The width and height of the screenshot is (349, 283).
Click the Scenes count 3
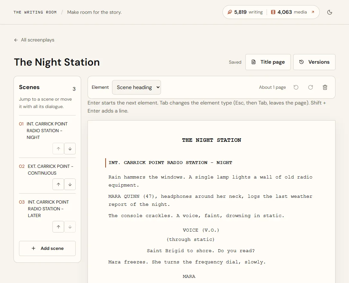(x=74, y=89)
